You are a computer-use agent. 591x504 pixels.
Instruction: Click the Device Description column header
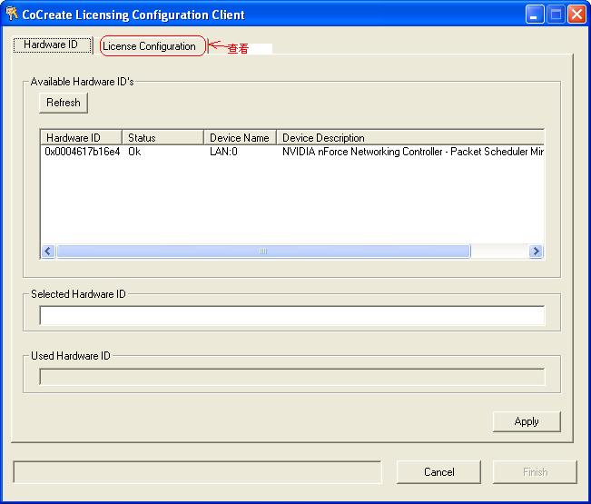pos(410,138)
